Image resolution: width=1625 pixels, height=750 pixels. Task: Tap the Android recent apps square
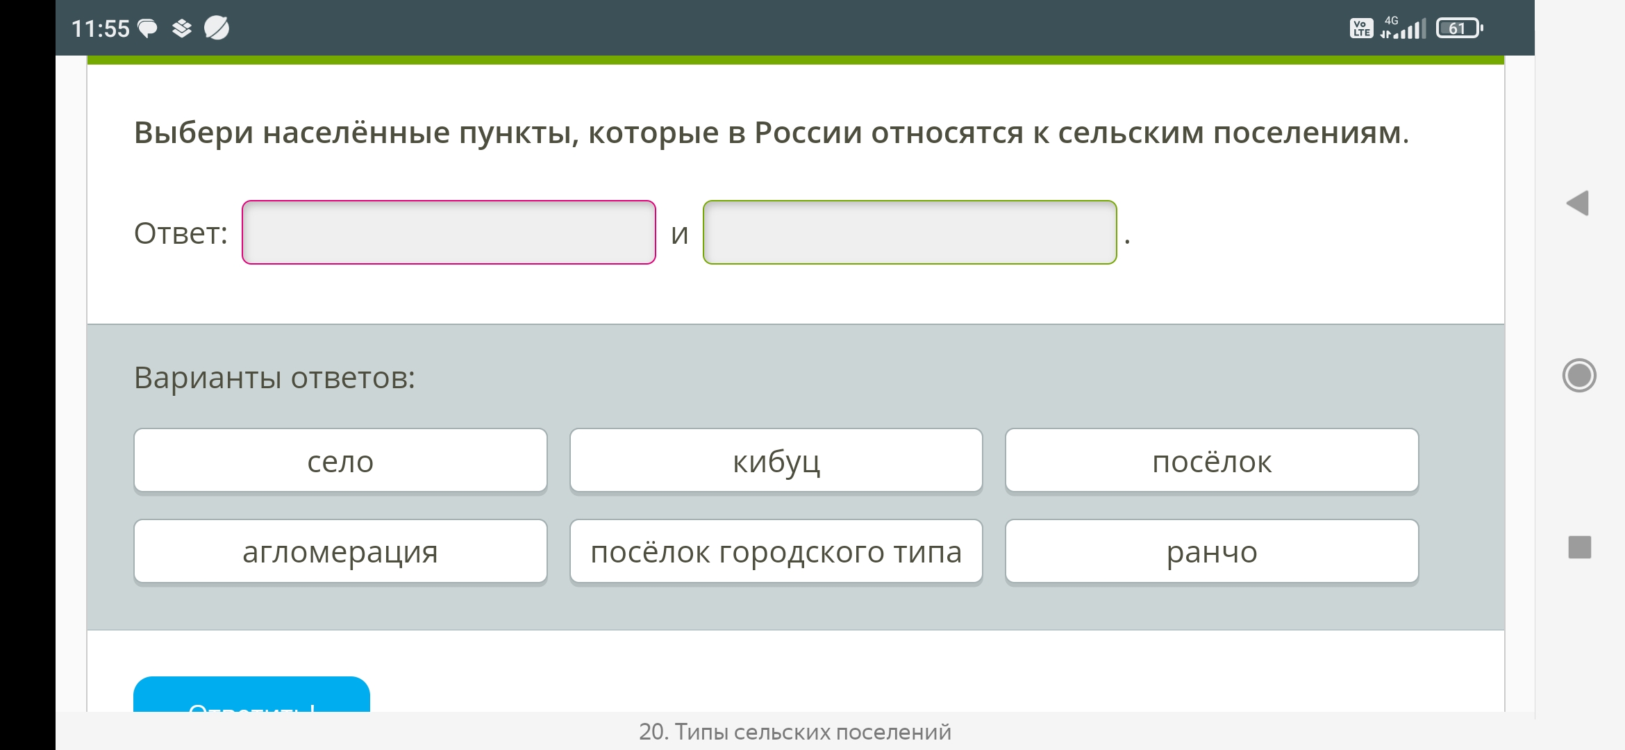tap(1580, 547)
